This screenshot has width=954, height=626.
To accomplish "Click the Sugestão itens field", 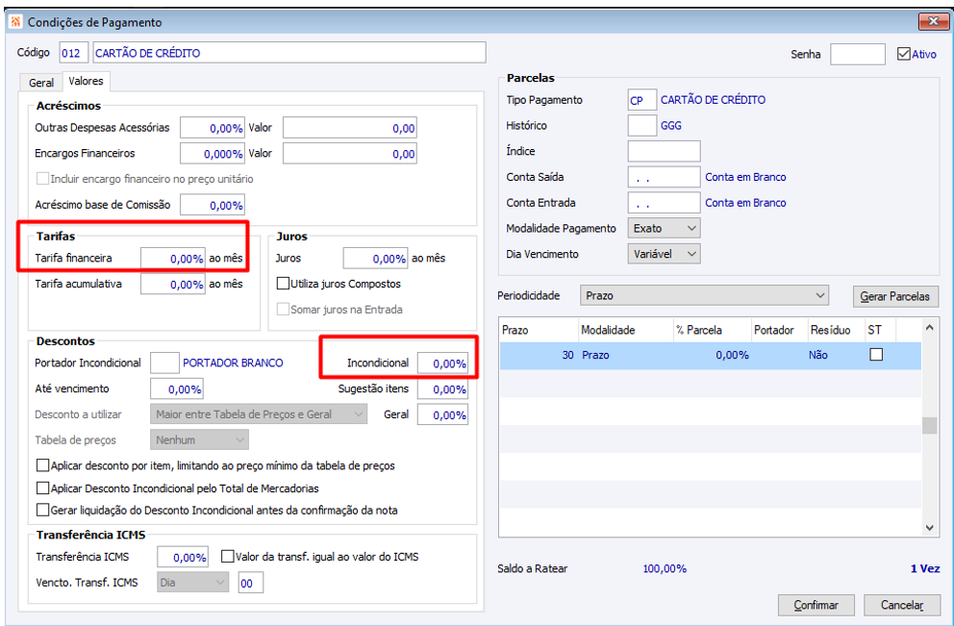I will [x=442, y=388].
